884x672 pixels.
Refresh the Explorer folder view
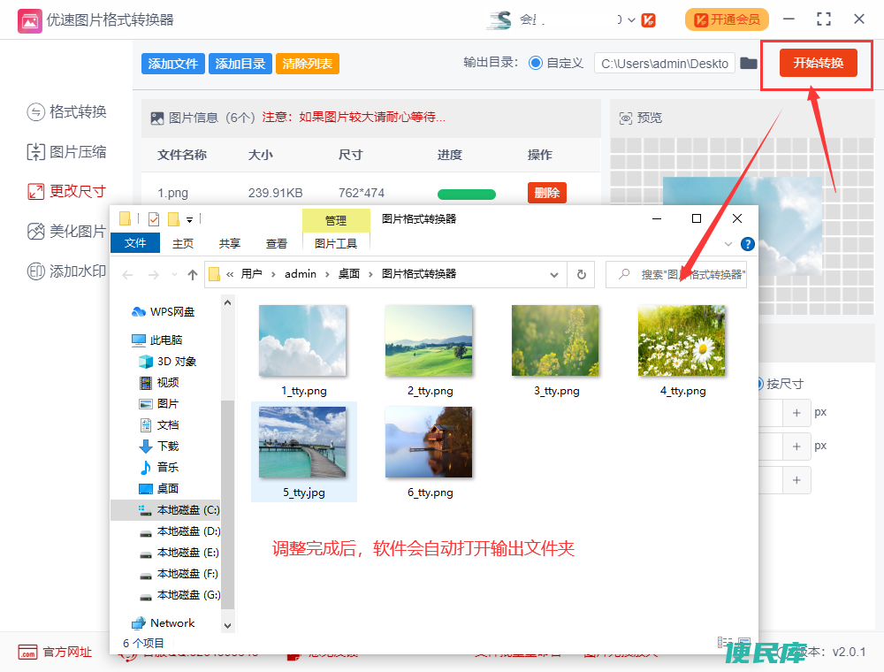click(x=582, y=275)
